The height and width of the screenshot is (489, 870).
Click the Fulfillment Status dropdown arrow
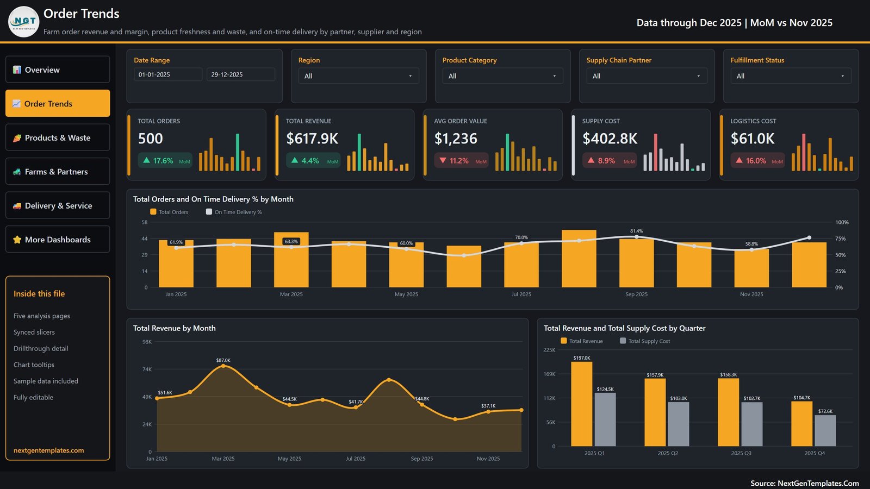tap(843, 76)
